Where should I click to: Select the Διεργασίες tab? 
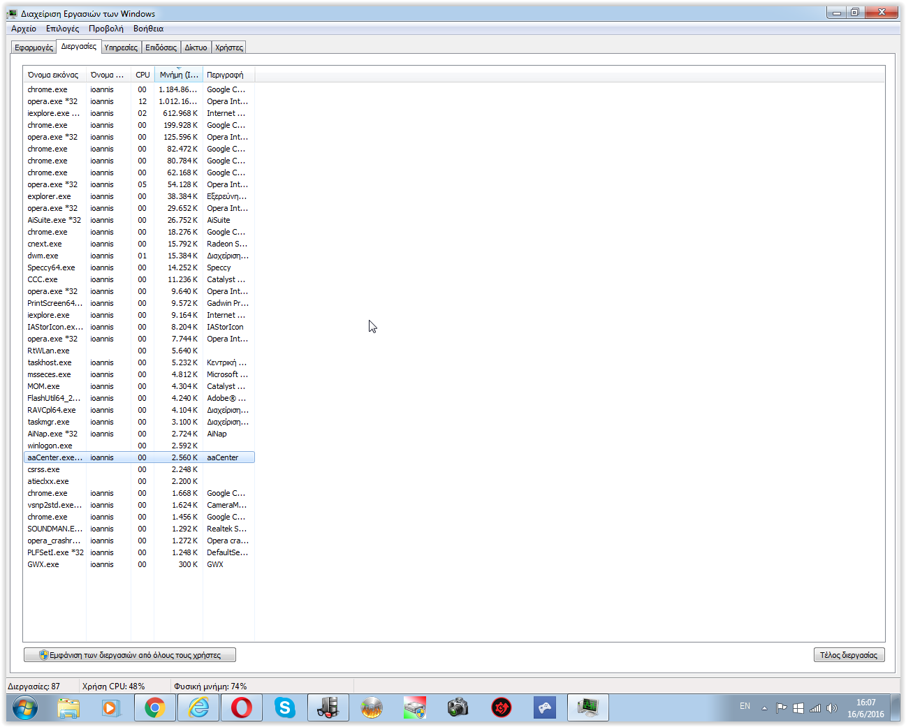pos(79,46)
